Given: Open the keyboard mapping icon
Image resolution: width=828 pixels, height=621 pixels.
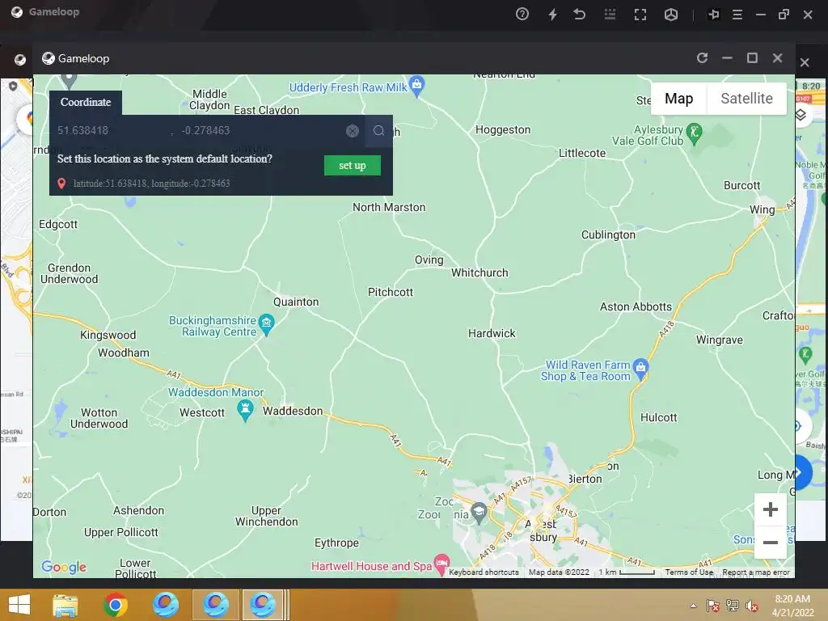Looking at the screenshot, I should coord(610,15).
